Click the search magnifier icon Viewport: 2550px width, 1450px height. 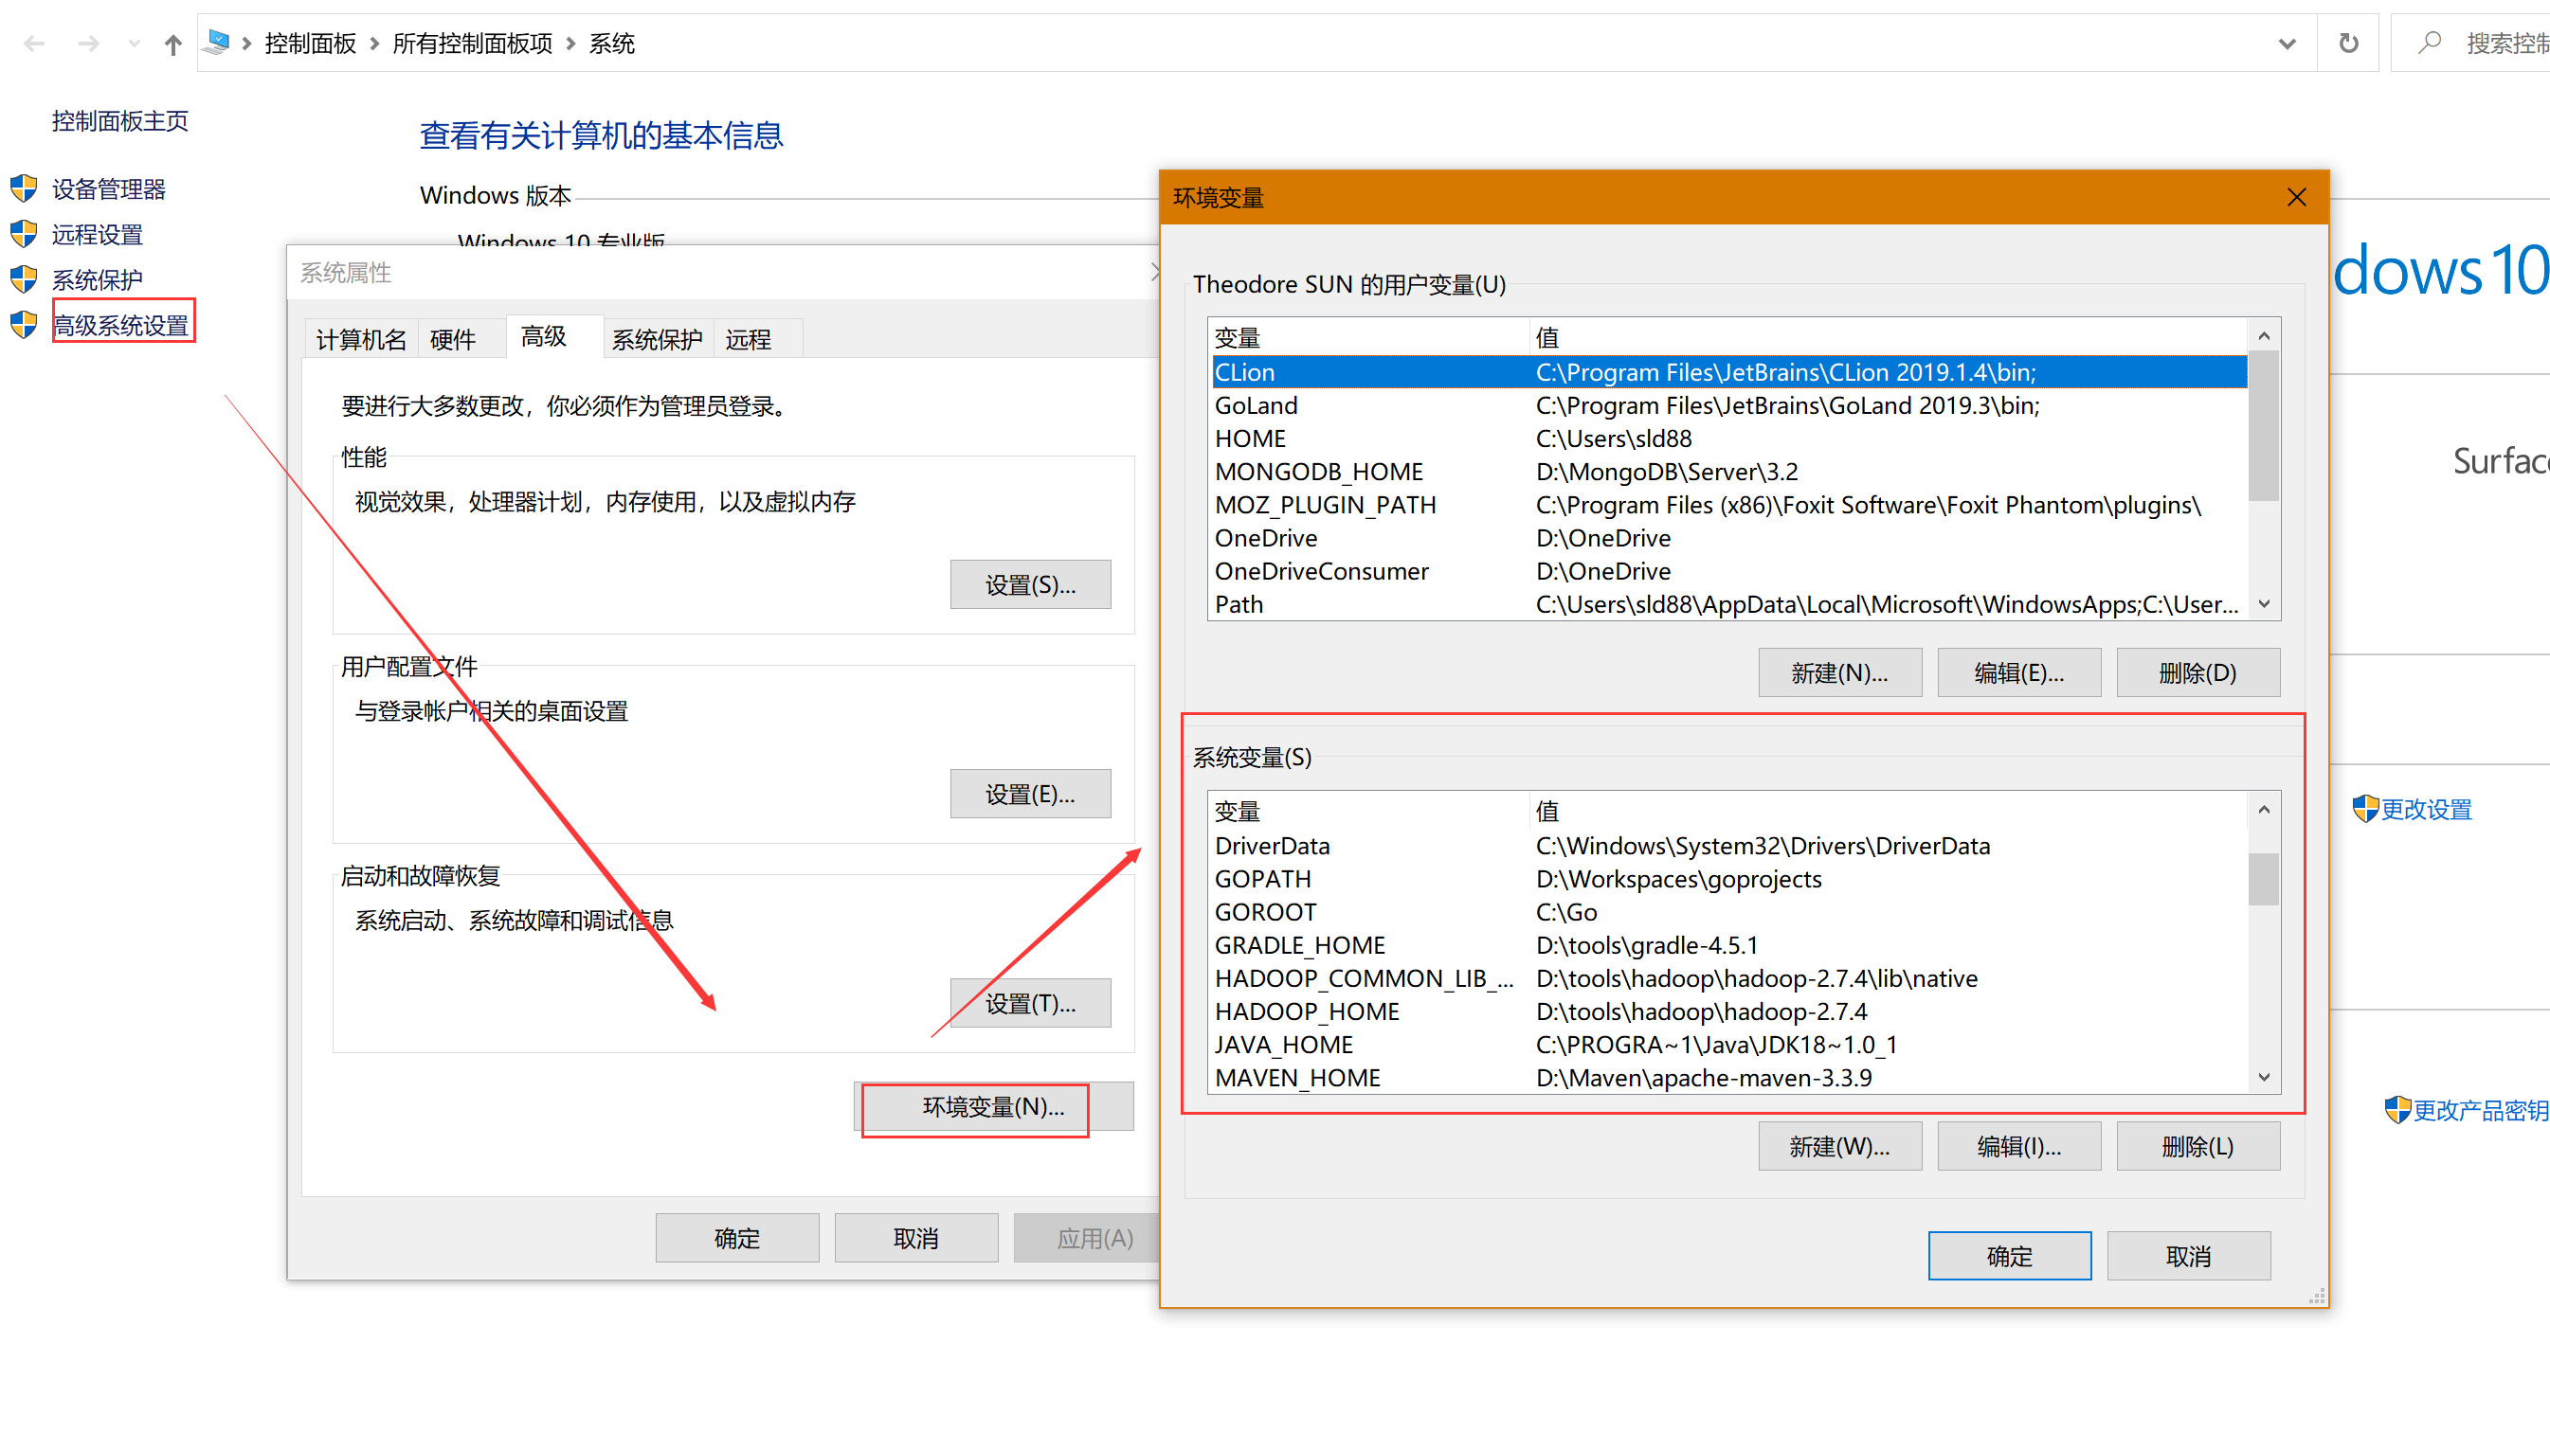(2431, 43)
